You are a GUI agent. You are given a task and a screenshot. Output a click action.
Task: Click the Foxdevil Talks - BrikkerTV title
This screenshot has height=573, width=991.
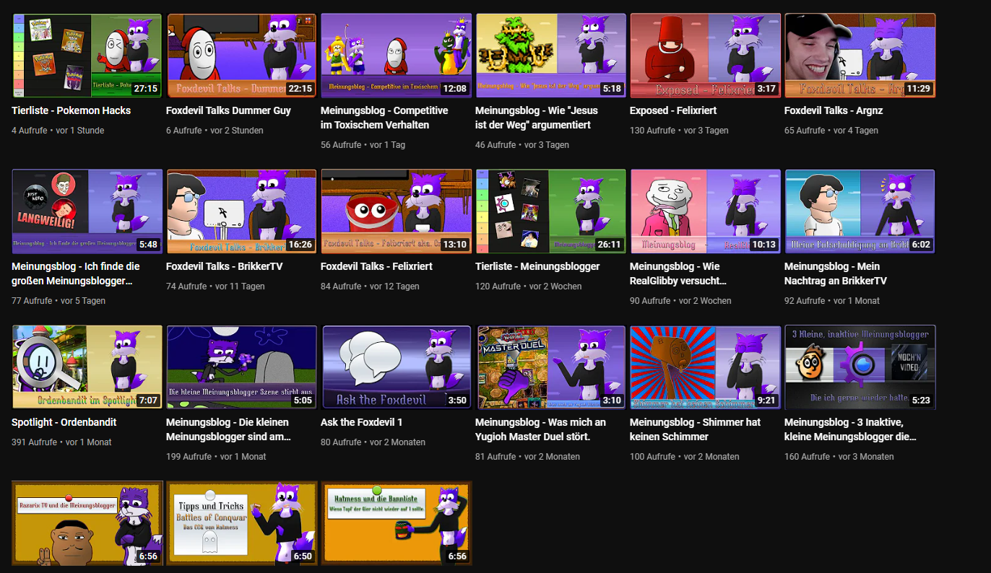(224, 266)
